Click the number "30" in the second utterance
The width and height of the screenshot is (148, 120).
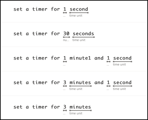[66, 34]
